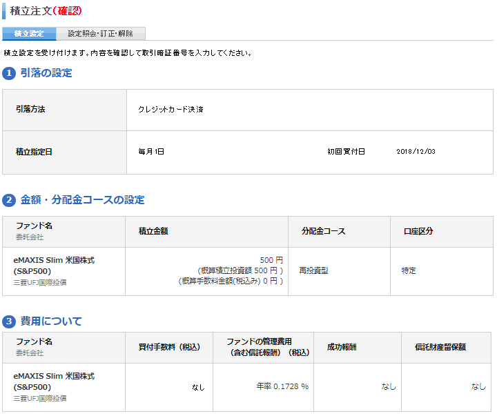Click the date 2018/12/03
This screenshot has height=416, width=497.
pyautogui.click(x=416, y=152)
